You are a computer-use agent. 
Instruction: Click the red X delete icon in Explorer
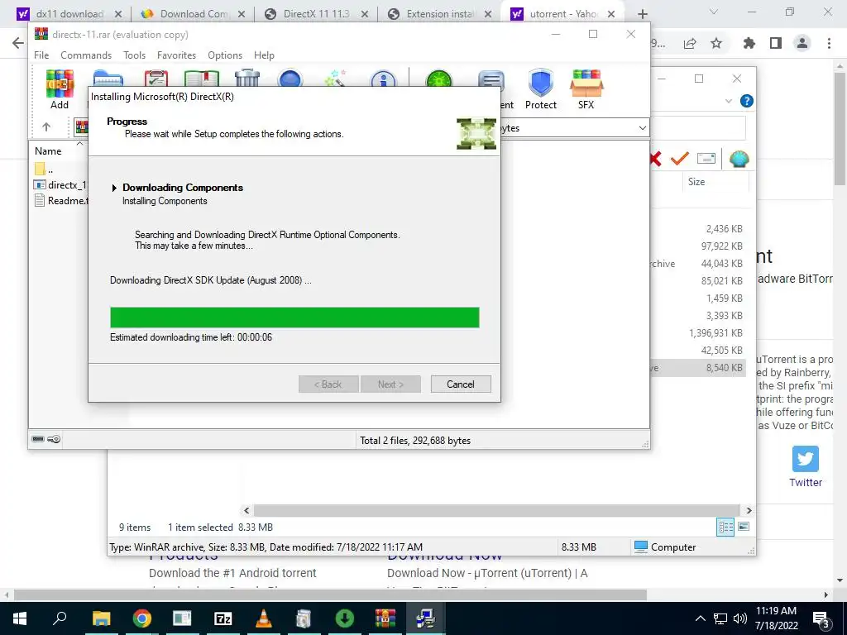click(x=655, y=159)
